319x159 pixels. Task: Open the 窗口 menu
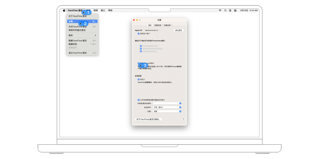click(x=103, y=10)
